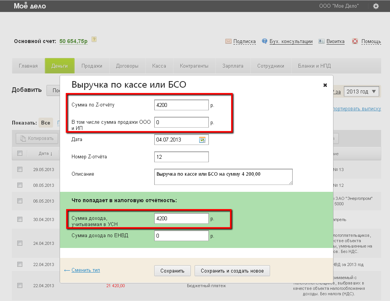Click the Сохранить и создать новое button
This screenshot has width=390, height=301.
232,271
